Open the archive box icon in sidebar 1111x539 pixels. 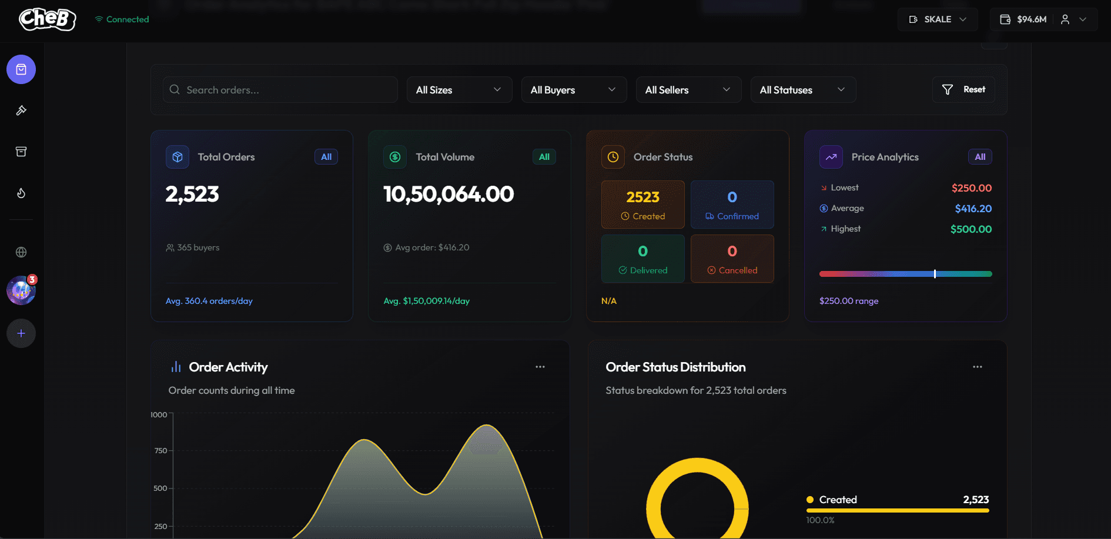click(x=21, y=152)
